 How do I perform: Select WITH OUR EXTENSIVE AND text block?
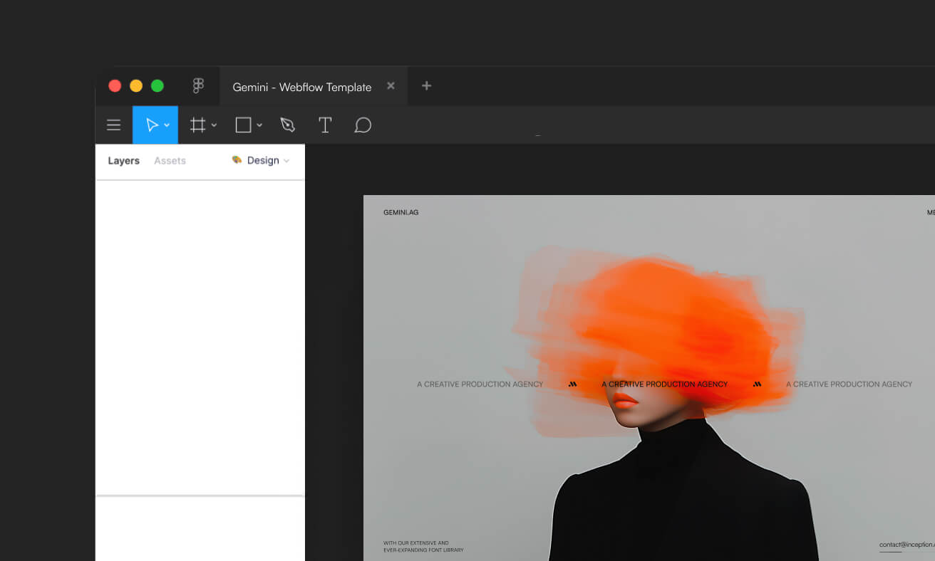[423, 546]
